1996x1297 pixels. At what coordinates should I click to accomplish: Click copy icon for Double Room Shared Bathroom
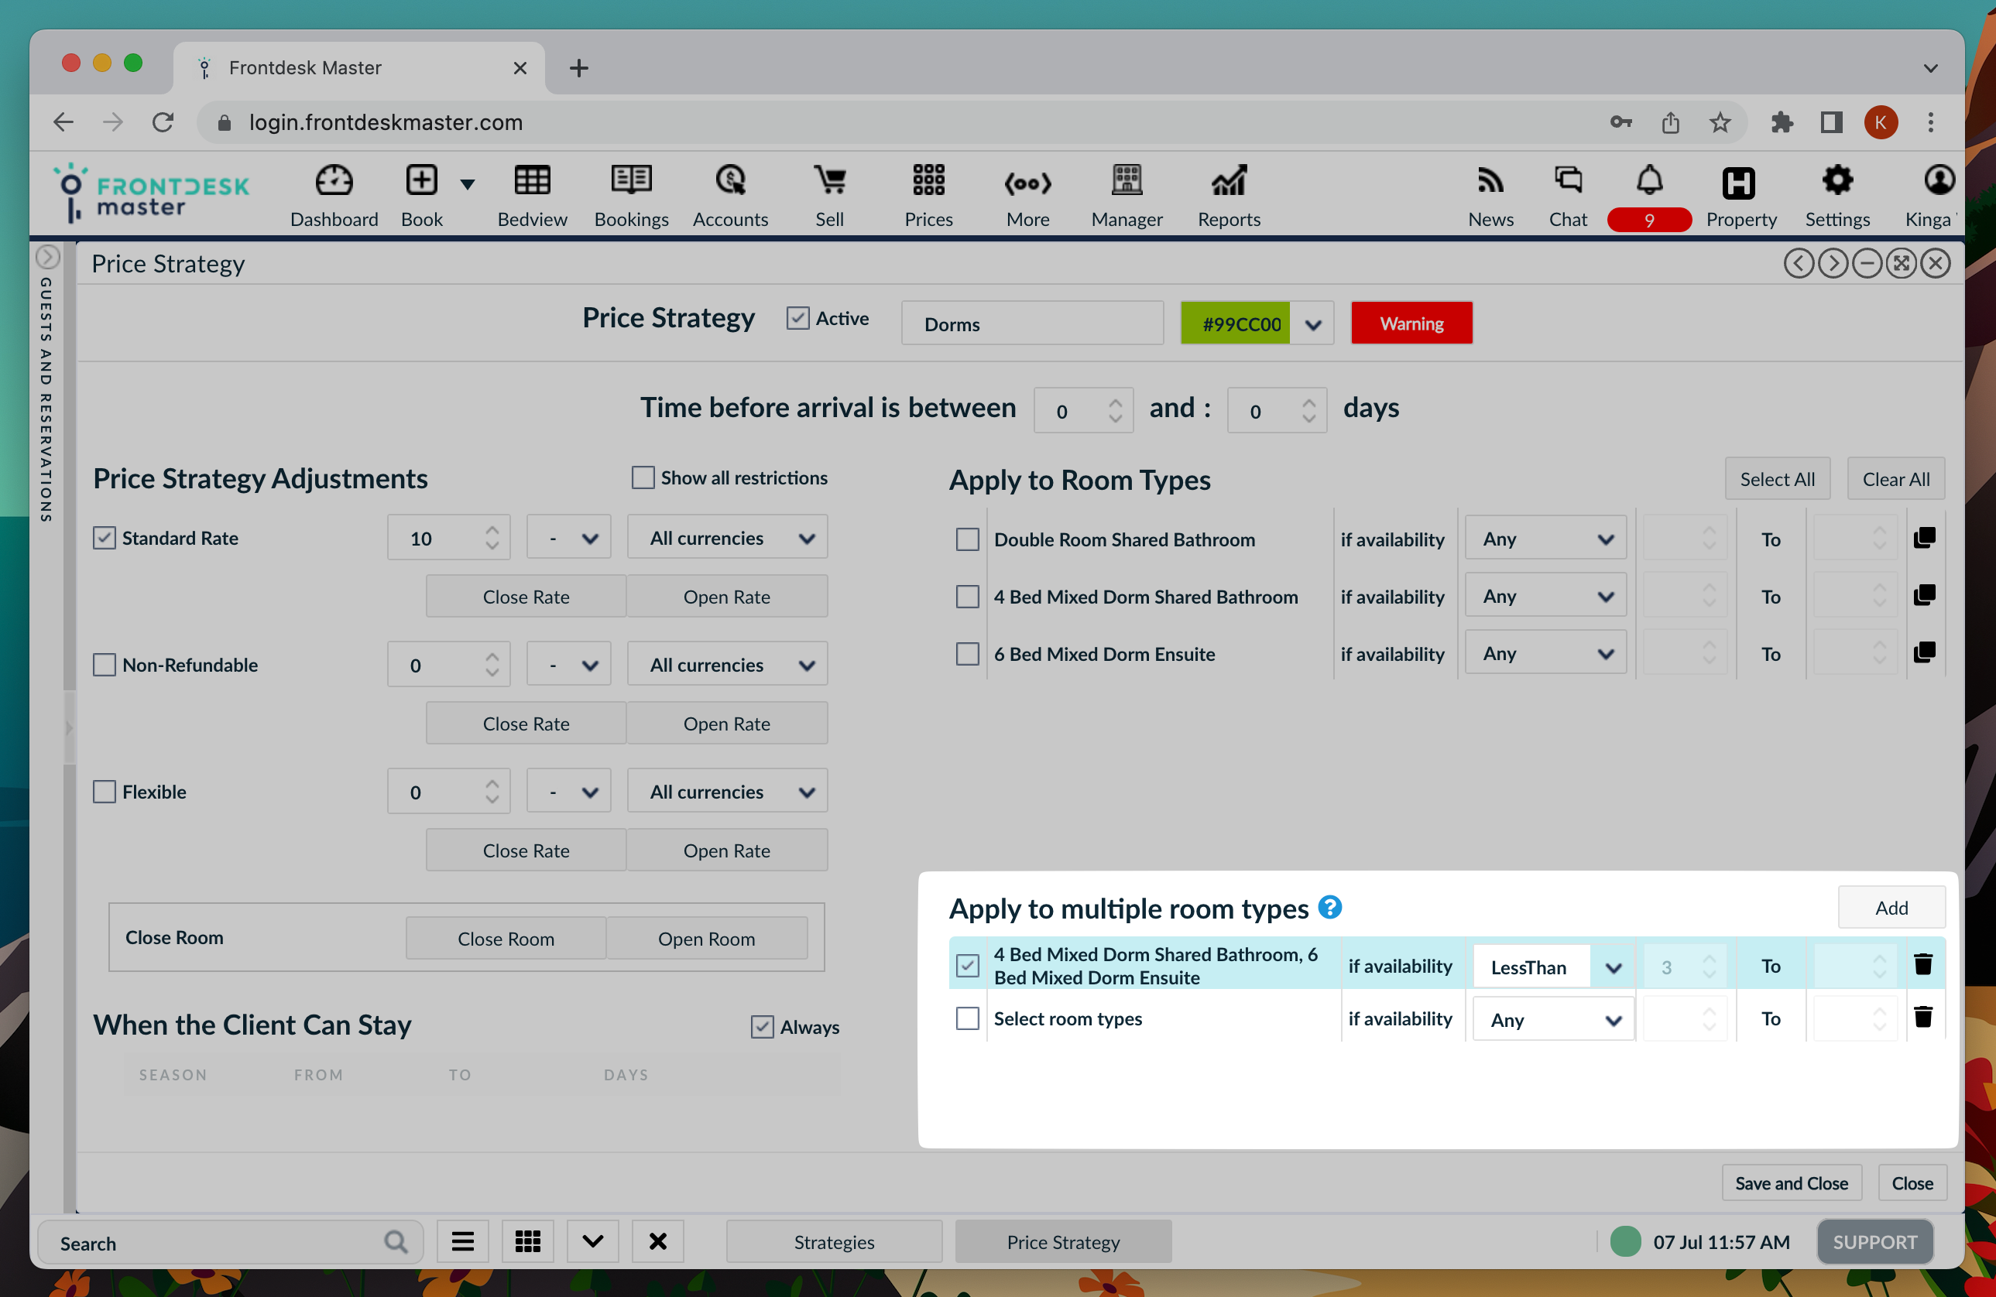point(1924,539)
